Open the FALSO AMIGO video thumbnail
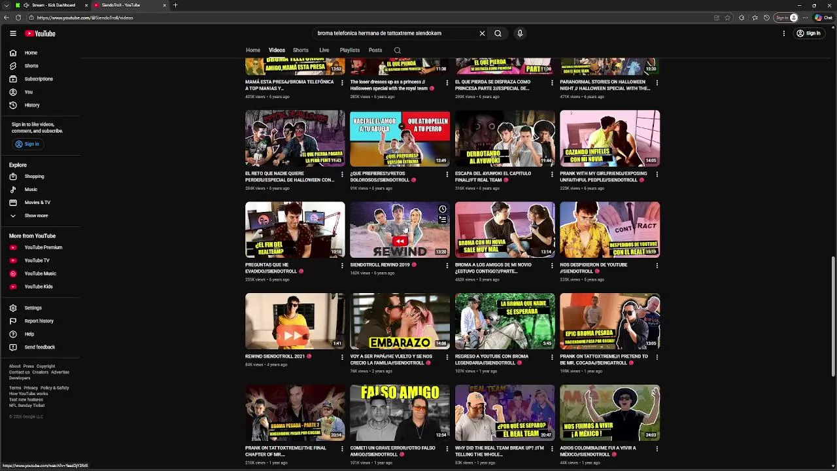Image resolution: width=837 pixels, height=471 pixels. (400, 413)
